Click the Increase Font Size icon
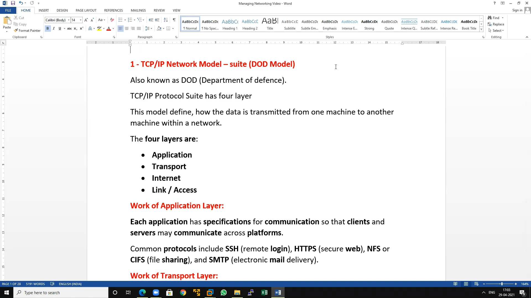 (x=86, y=20)
